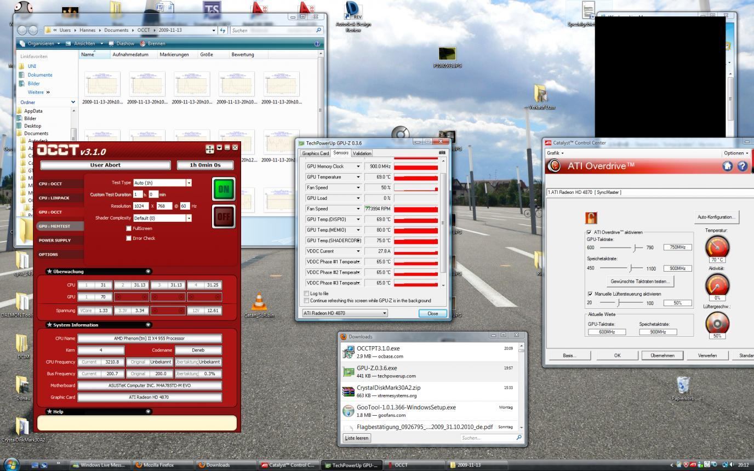Screen dimensions: 754x471
Task: Enable the FullScreen checkbox in OCCT
Action: click(x=129, y=228)
